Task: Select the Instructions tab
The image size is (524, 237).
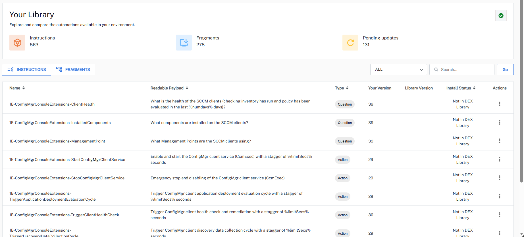Action: [27, 70]
